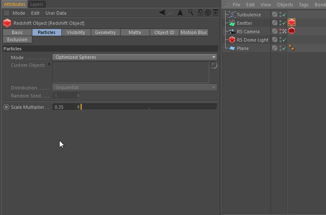Click the RS Dome Light object icon
This screenshot has height=215, width=326.
point(232,39)
